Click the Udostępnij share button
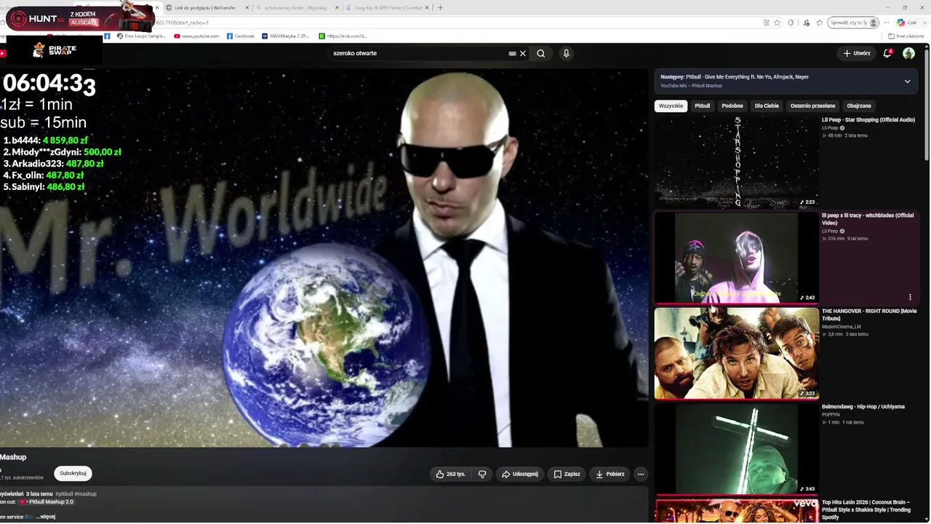 point(520,474)
